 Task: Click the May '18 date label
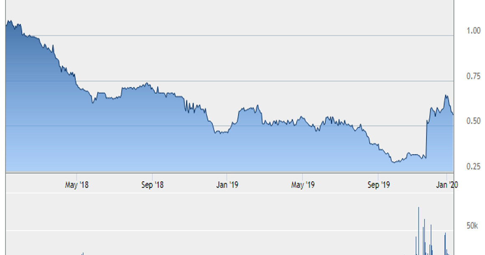(x=77, y=185)
